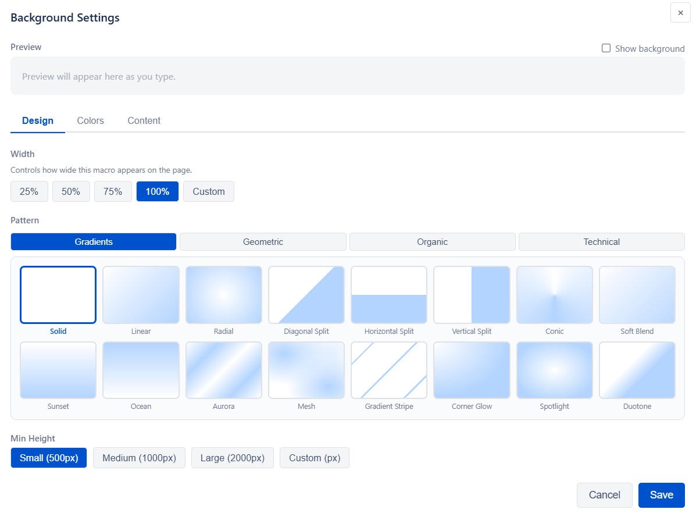The image size is (696, 513).
Task: Choose the Spotlight gradient pattern
Action: pos(554,370)
